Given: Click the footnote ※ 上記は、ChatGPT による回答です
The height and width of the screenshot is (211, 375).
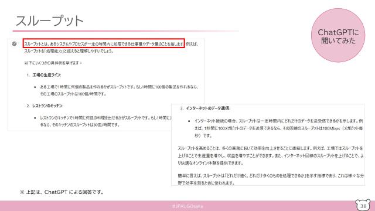Looking at the screenshot, I should pos(62,192).
